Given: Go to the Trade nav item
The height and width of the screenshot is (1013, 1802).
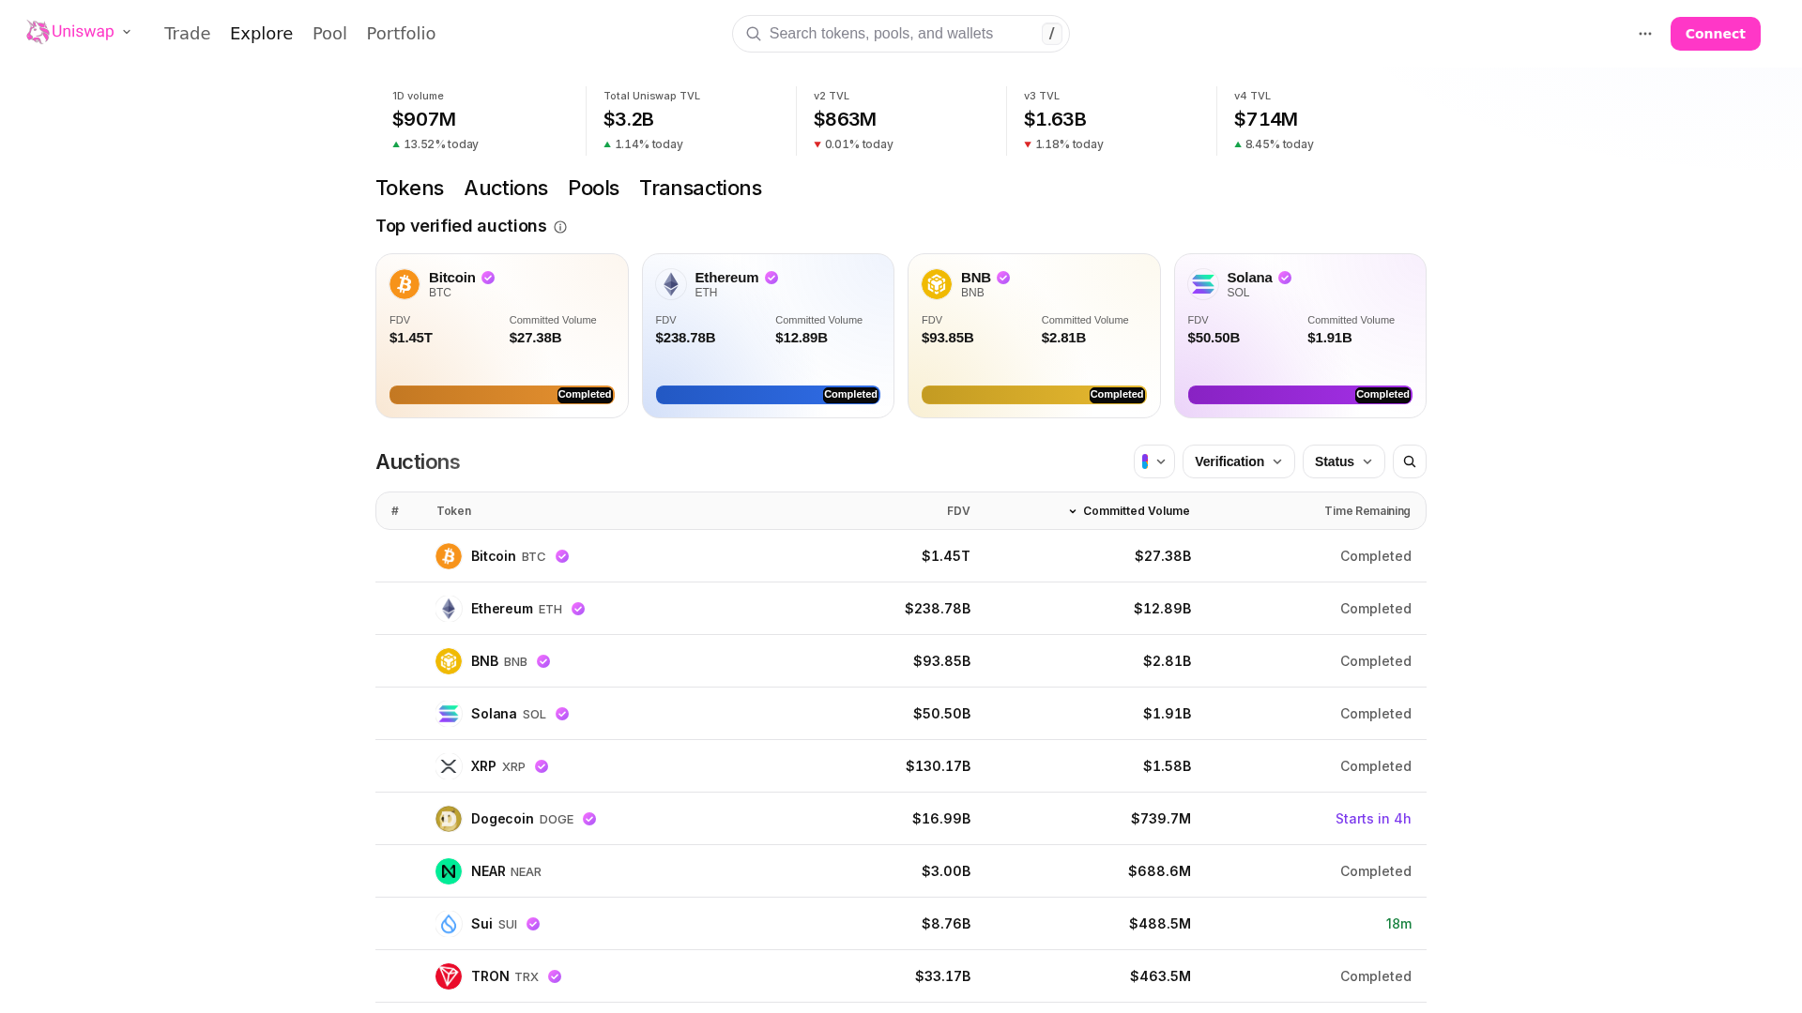Looking at the screenshot, I should pyautogui.click(x=188, y=34).
